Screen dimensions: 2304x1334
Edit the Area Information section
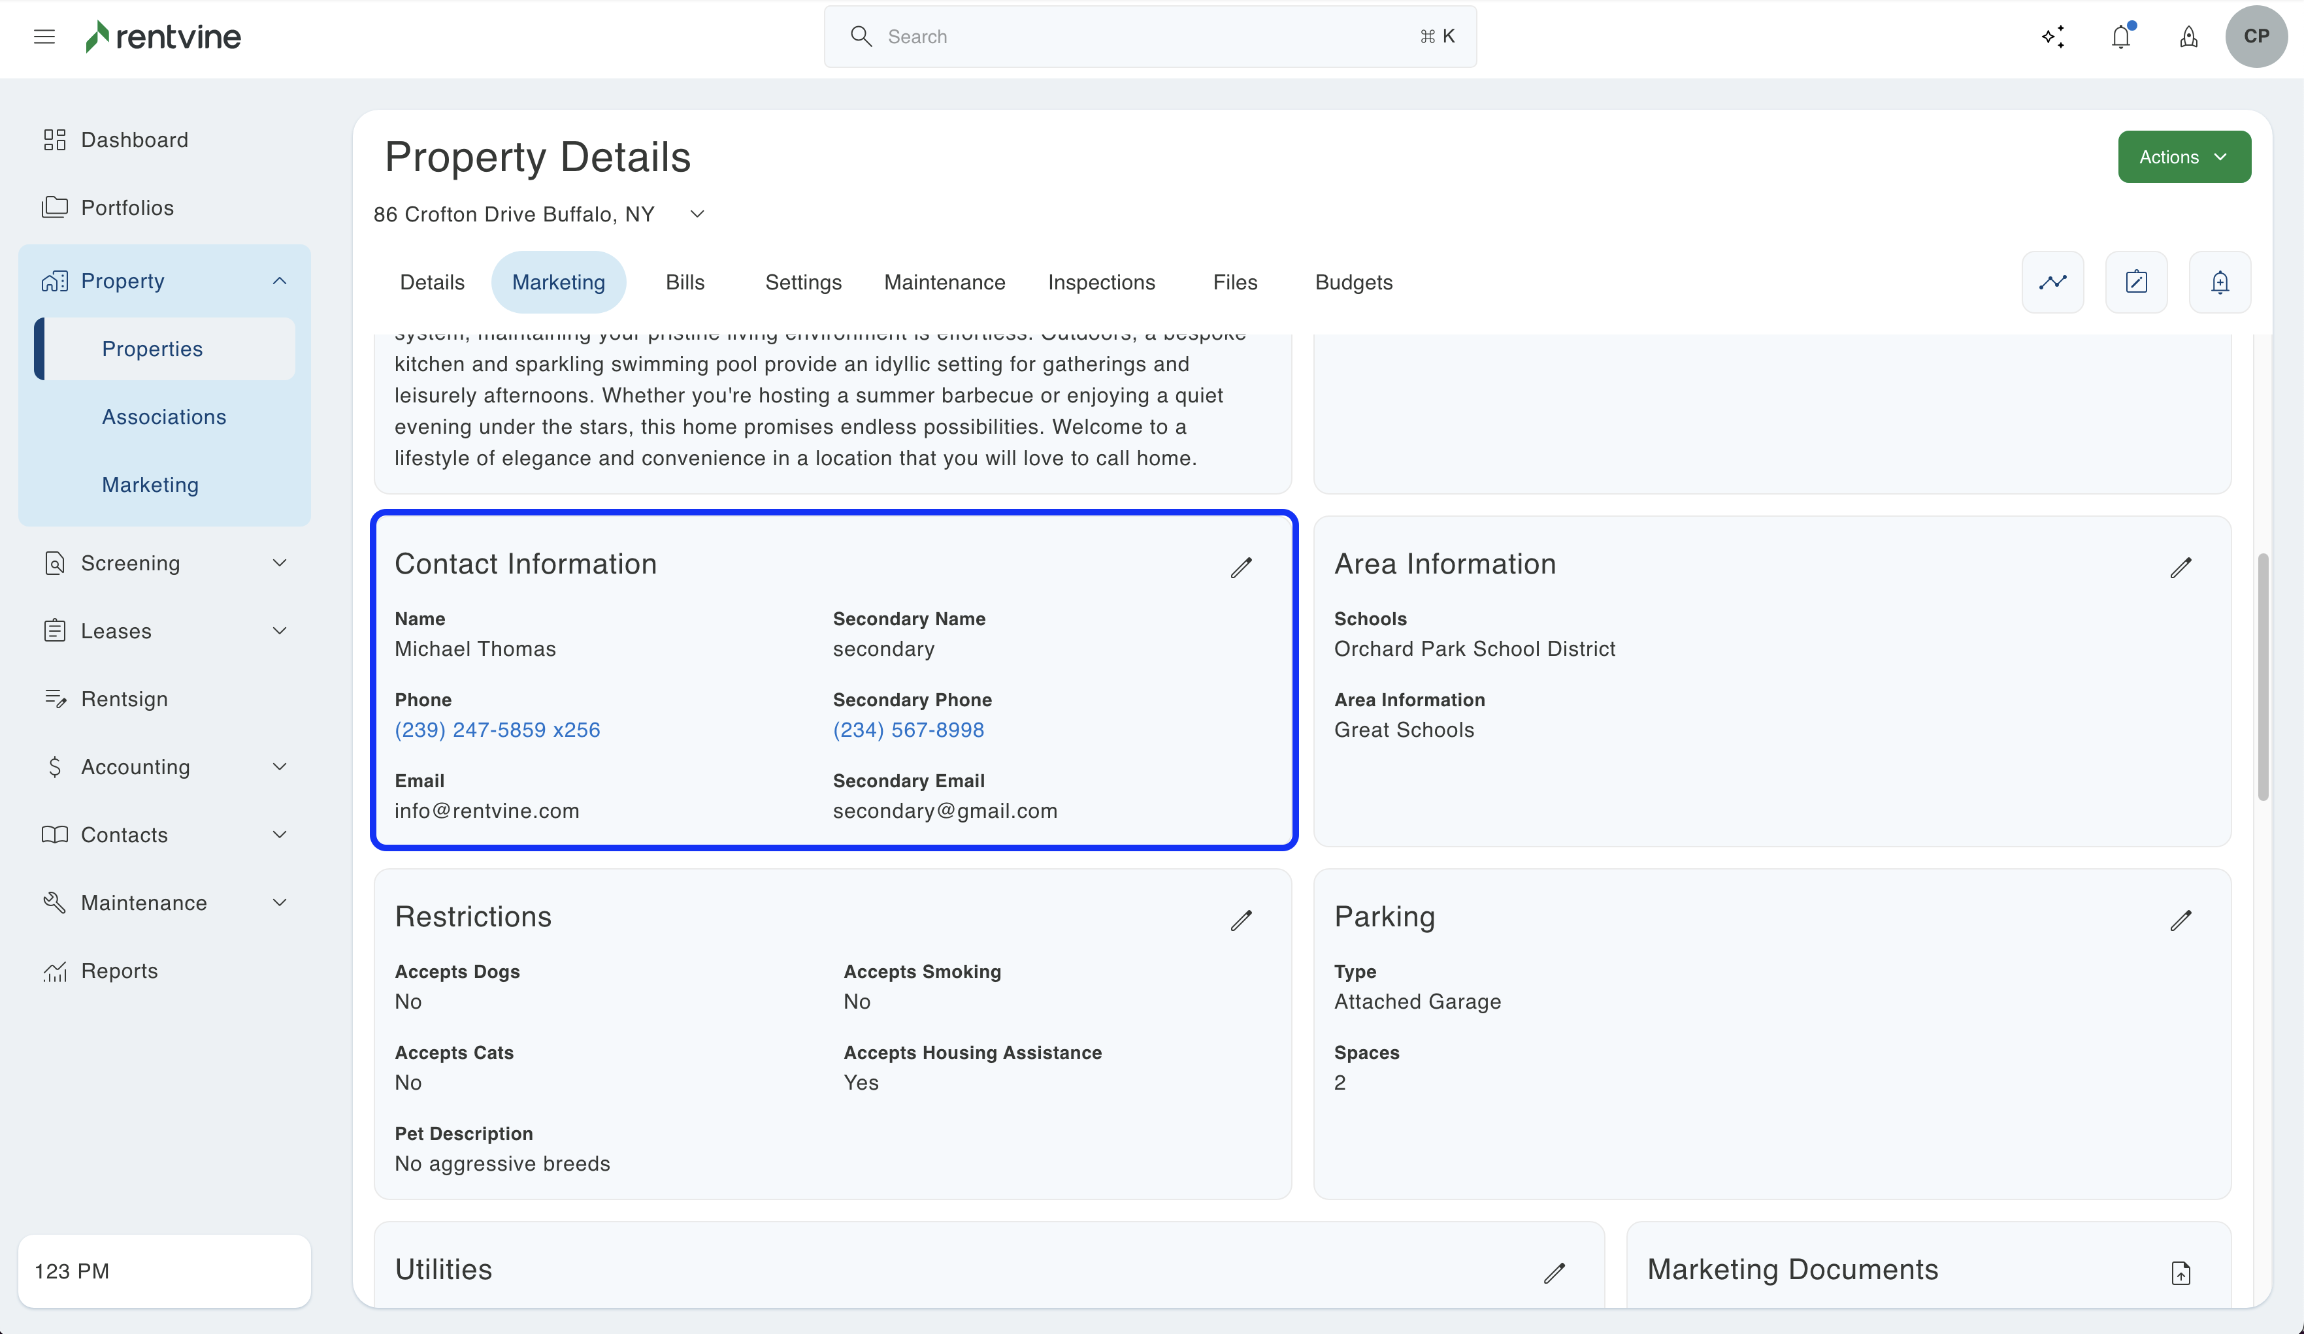click(x=2181, y=567)
